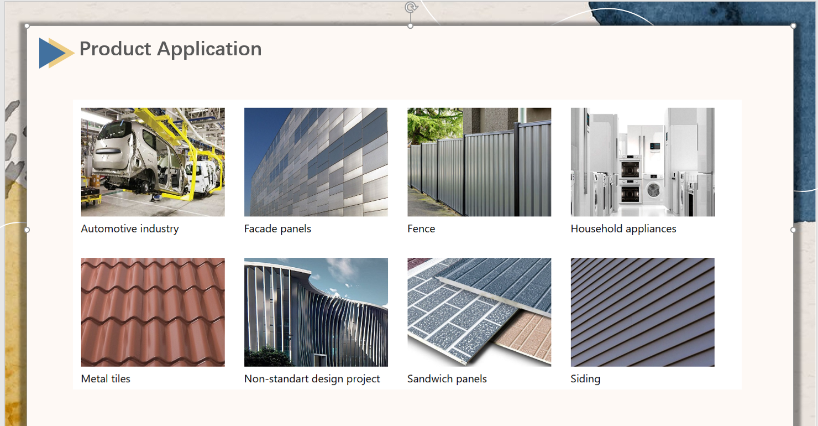Select the Siding caption text
Screen dimensions: 818x426
click(585, 379)
